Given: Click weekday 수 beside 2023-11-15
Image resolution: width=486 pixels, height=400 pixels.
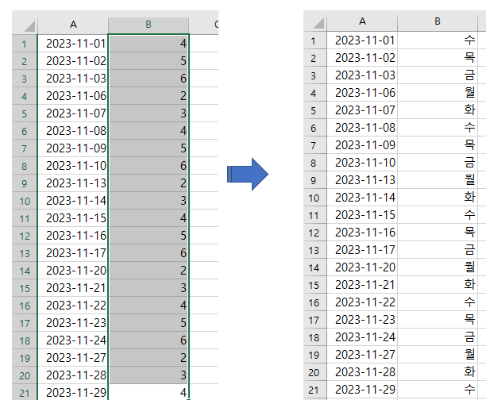Looking at the screenshot, I should click(438, 215).
